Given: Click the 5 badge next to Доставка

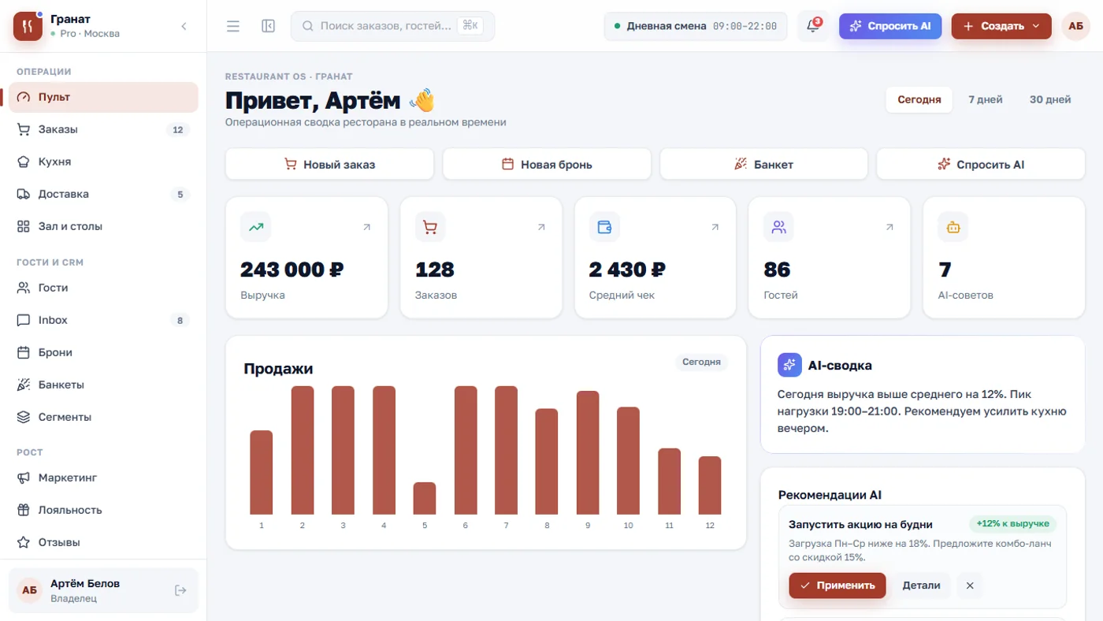Looking at the screenshot, I should 180,195.
